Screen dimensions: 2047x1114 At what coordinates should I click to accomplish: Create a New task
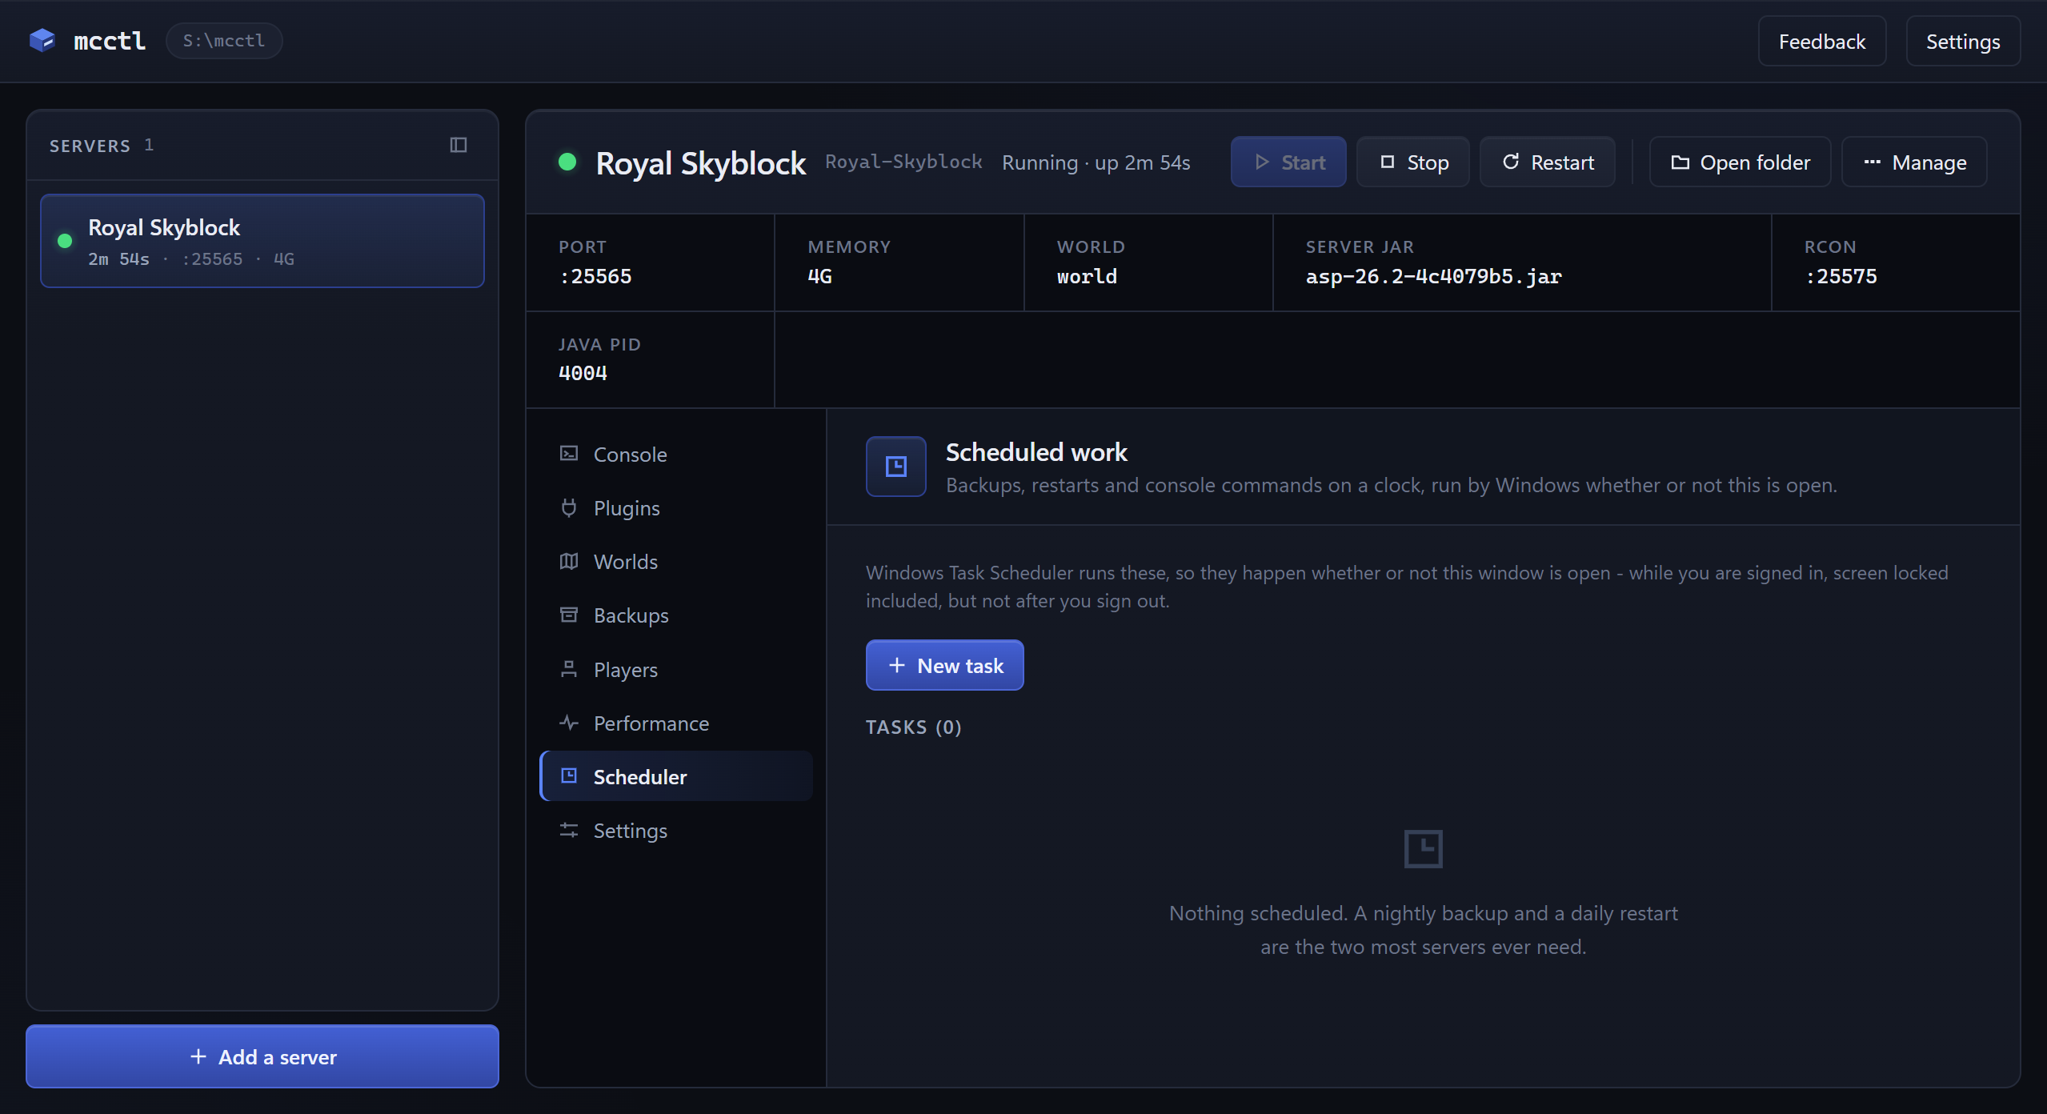(x=945, y=665)
